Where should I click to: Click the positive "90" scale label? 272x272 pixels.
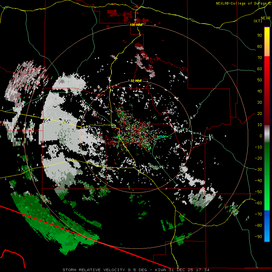pyautogui.click(x=260, y=35)
